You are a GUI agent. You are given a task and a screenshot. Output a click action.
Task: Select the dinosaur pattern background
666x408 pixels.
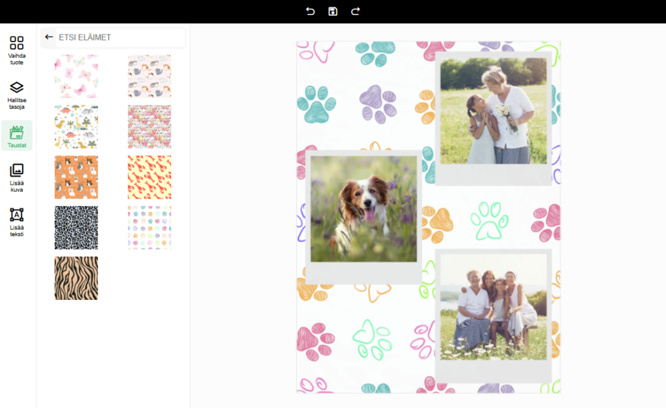(76, 127)
